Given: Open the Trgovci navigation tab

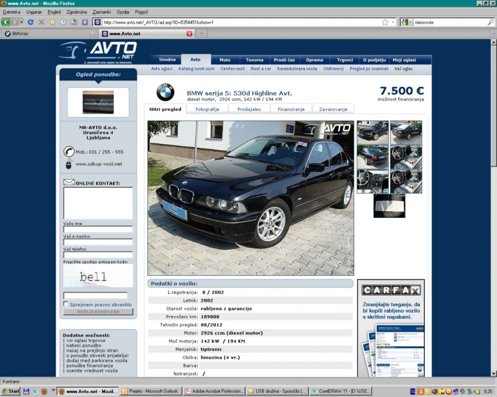Looking at the screenshot, I should (x=345, y=60).
